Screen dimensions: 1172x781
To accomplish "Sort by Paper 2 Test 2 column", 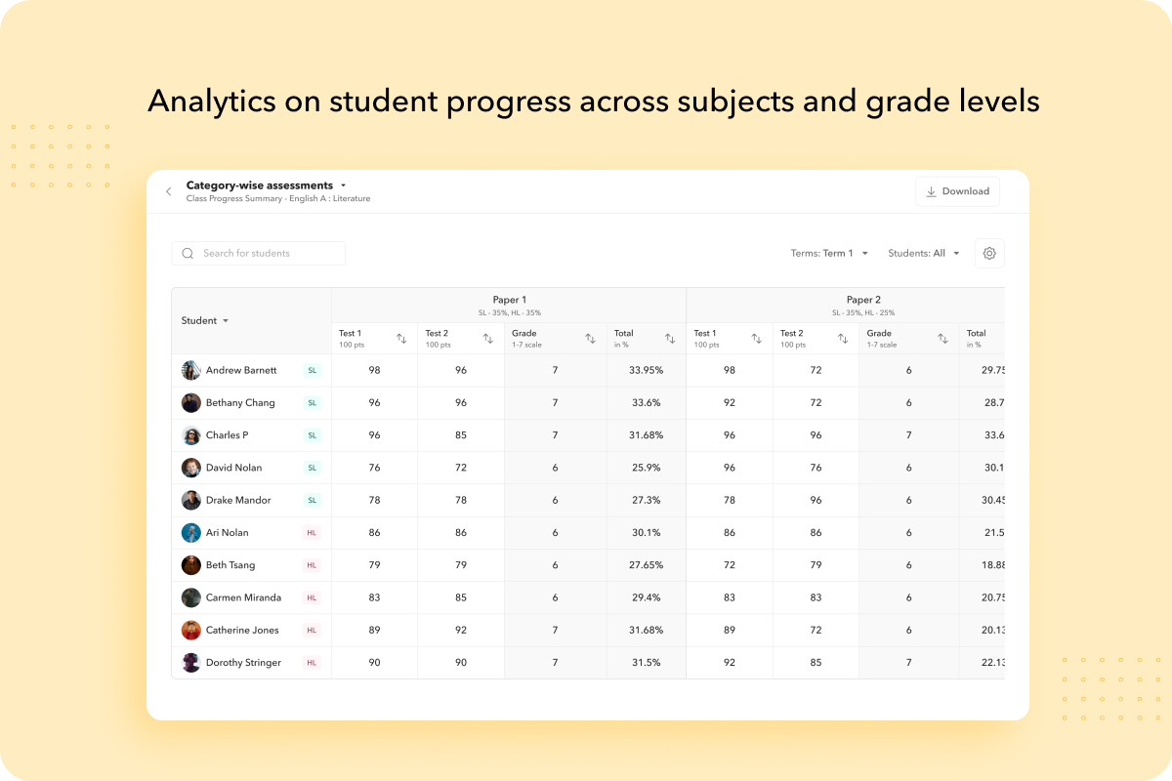I will (x=843, y=339).
